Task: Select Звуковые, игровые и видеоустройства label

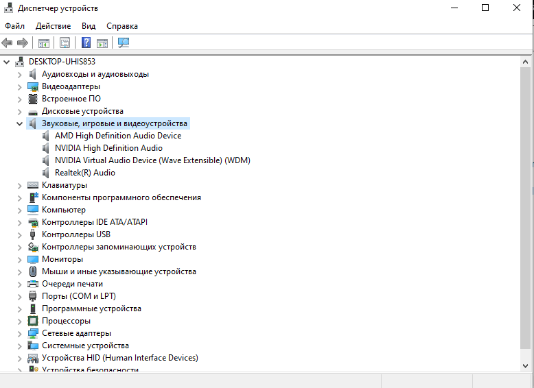Action: point(115,123)
